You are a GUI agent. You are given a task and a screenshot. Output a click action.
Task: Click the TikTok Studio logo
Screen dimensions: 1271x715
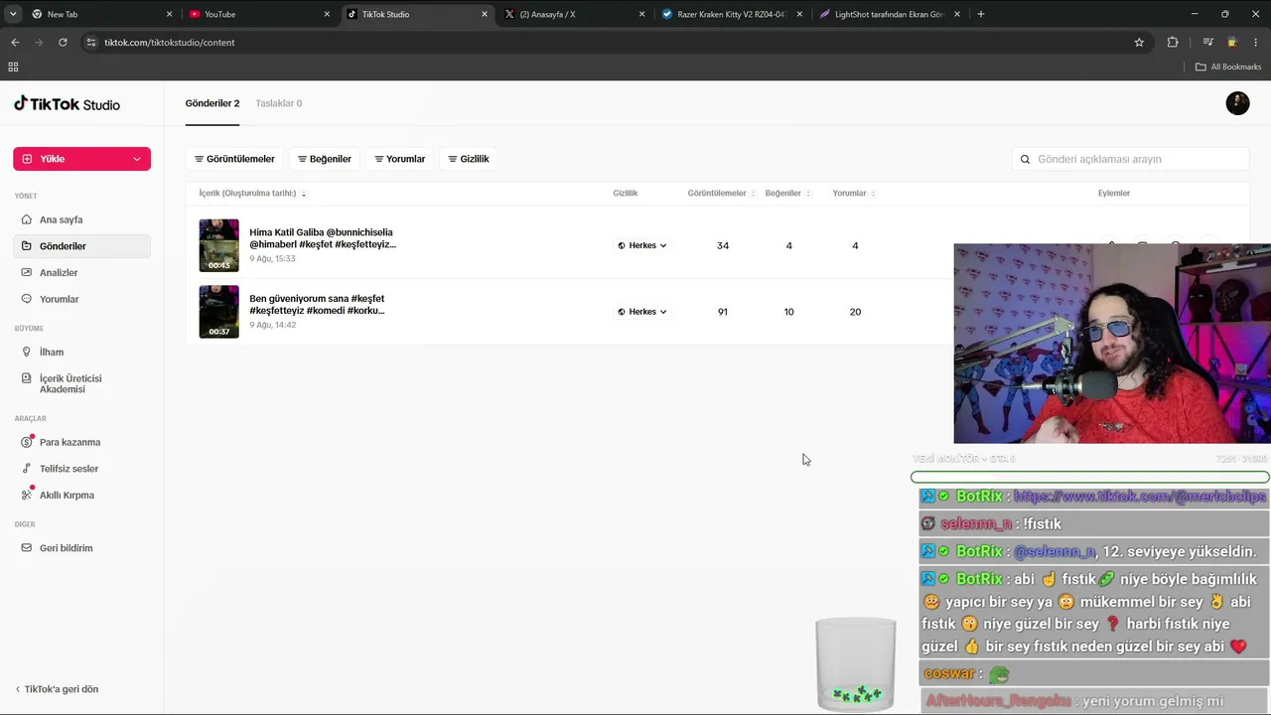point(67,104)
